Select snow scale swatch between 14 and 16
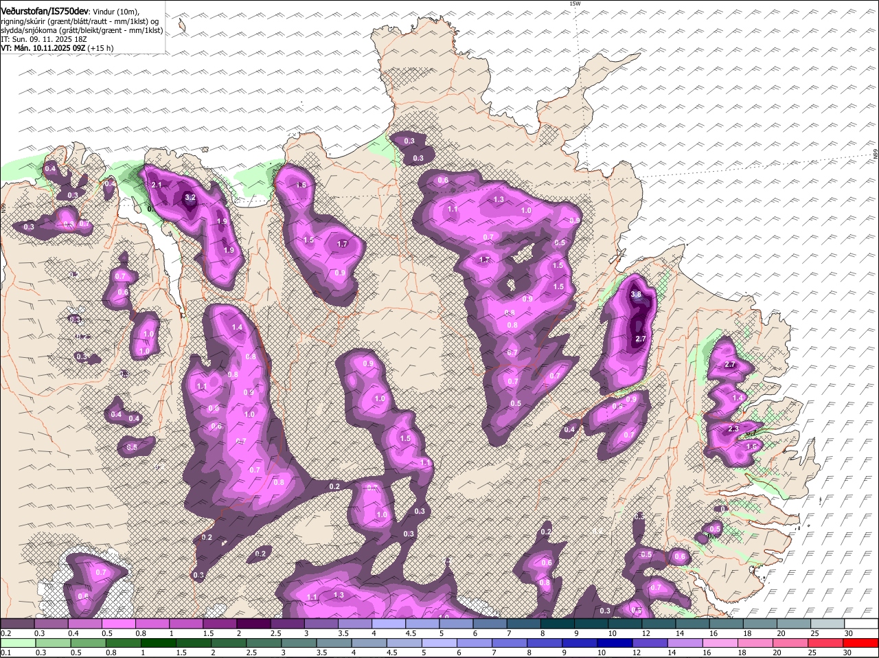 tap(693, 624)
